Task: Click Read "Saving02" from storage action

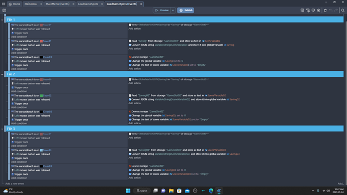Action: click(177, 95)
